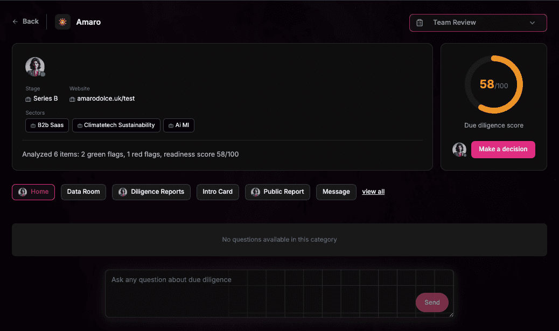Click the Back text link
This screenshot has width=559, height=331.
(31, 22)
